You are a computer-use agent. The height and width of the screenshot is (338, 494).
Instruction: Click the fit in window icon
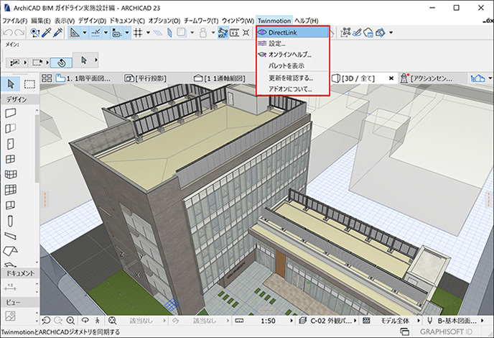(112, 321)
